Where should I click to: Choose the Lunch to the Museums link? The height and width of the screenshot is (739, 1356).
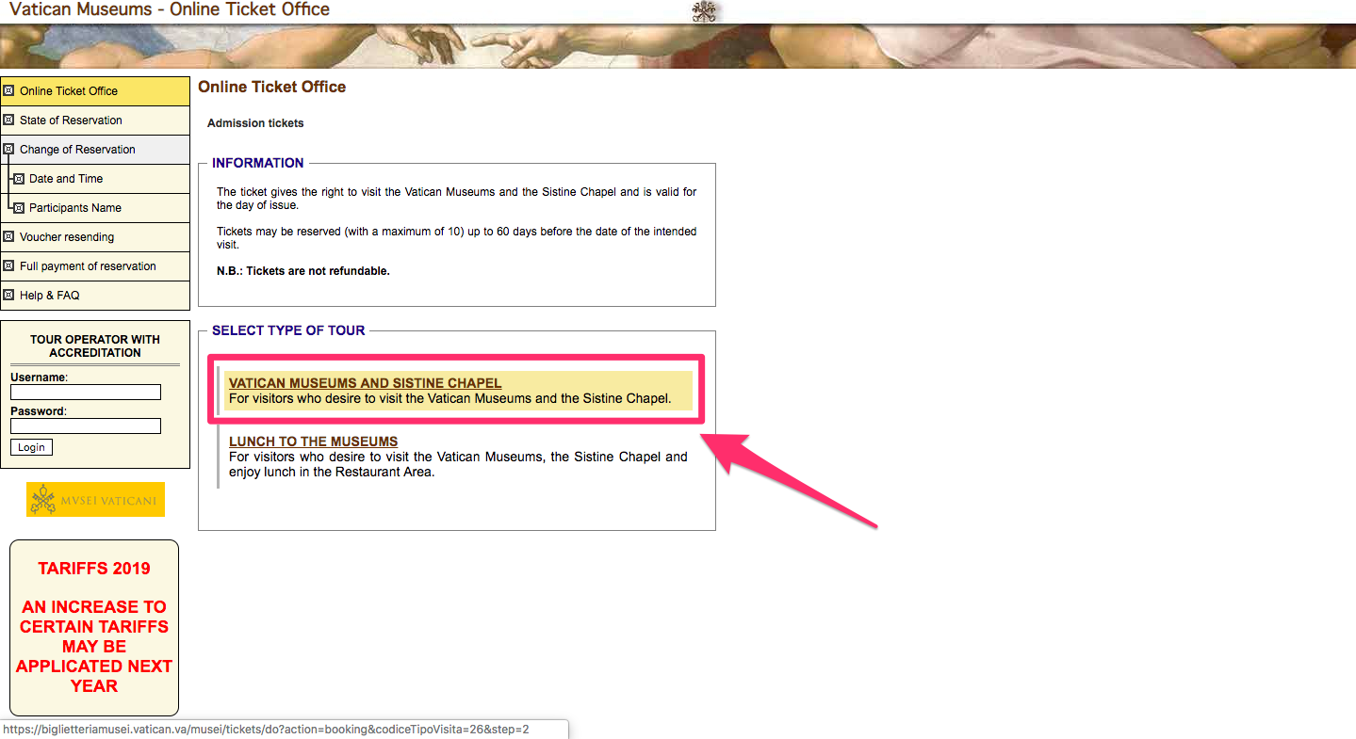[x=313, y=442]
